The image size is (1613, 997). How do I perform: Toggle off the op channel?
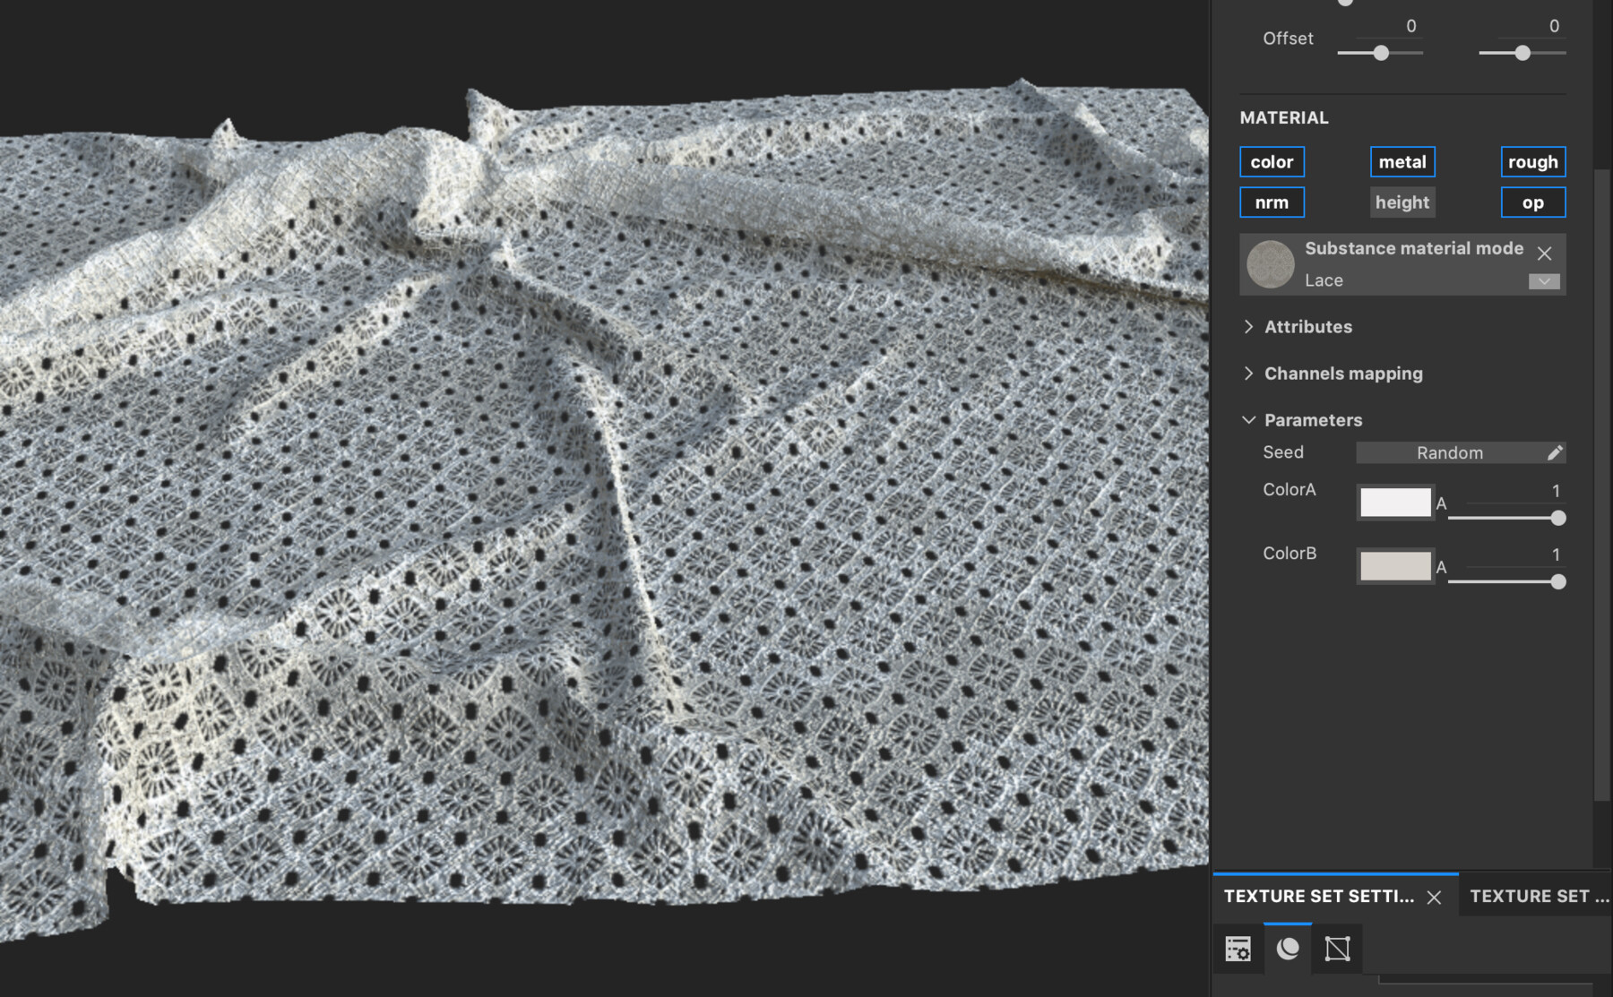click(1532, 202)
